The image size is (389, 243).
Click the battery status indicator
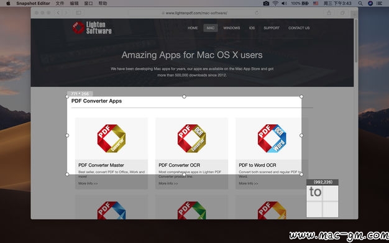coord(300,3)
